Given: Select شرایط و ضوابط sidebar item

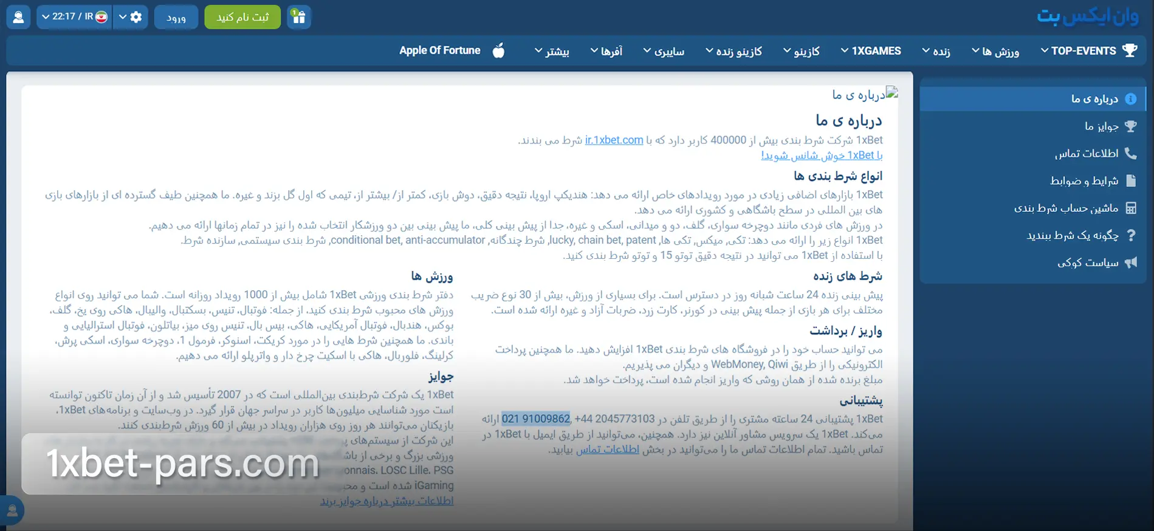Looking at the screenshot, I should coord(1032,180).
